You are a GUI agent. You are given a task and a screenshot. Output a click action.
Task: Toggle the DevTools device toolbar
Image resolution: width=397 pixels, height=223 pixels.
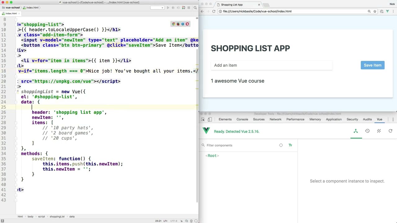[210, 119]
